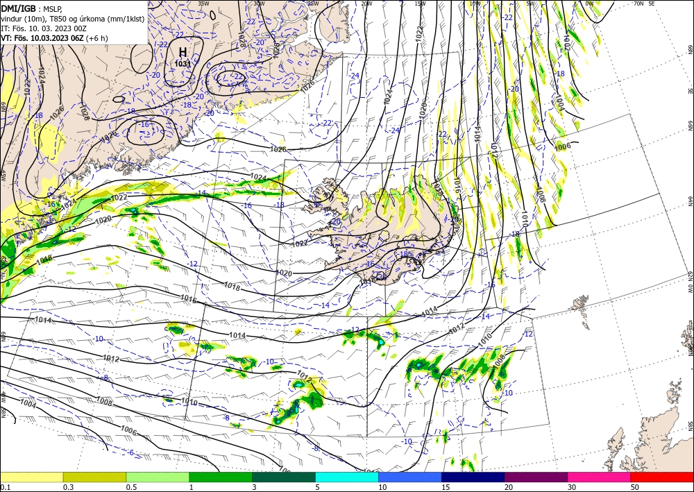Image resolution: width=694 pixels, height=492 pixels.
Task: Click the -6 temperature contour label
Action: pyautogui.click(x=130, y=452)
